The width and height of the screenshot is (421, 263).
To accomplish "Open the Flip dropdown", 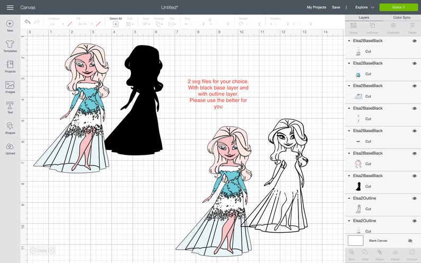I will [172, 24].
